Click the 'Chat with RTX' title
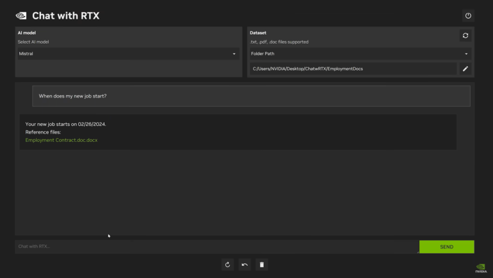The width and height of the screenshot is (493, 278). pyautogui.click(x=65, y=15)
